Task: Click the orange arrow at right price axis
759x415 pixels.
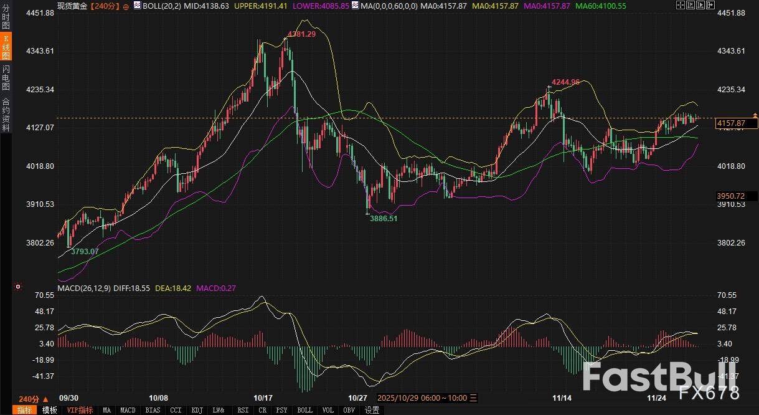Action: 755,115
